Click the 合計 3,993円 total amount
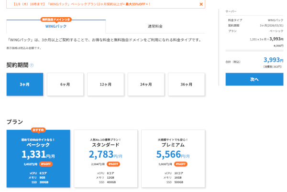287x192 pixels. [273, 60]
